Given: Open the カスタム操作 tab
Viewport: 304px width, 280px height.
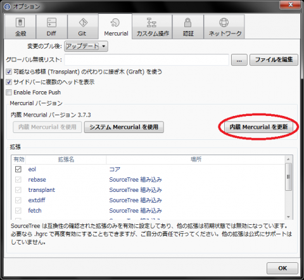Looking at the screenshot, I should (x=152, y=27).
